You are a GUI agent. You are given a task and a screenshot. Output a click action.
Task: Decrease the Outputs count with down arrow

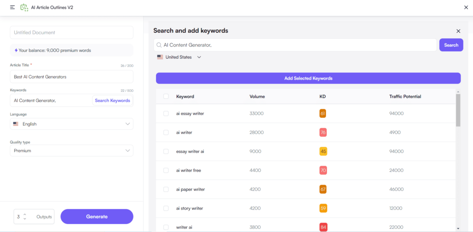tap(25, 219)
